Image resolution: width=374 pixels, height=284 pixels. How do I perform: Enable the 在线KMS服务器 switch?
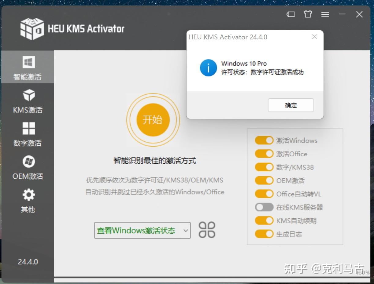tap(264, 207)
